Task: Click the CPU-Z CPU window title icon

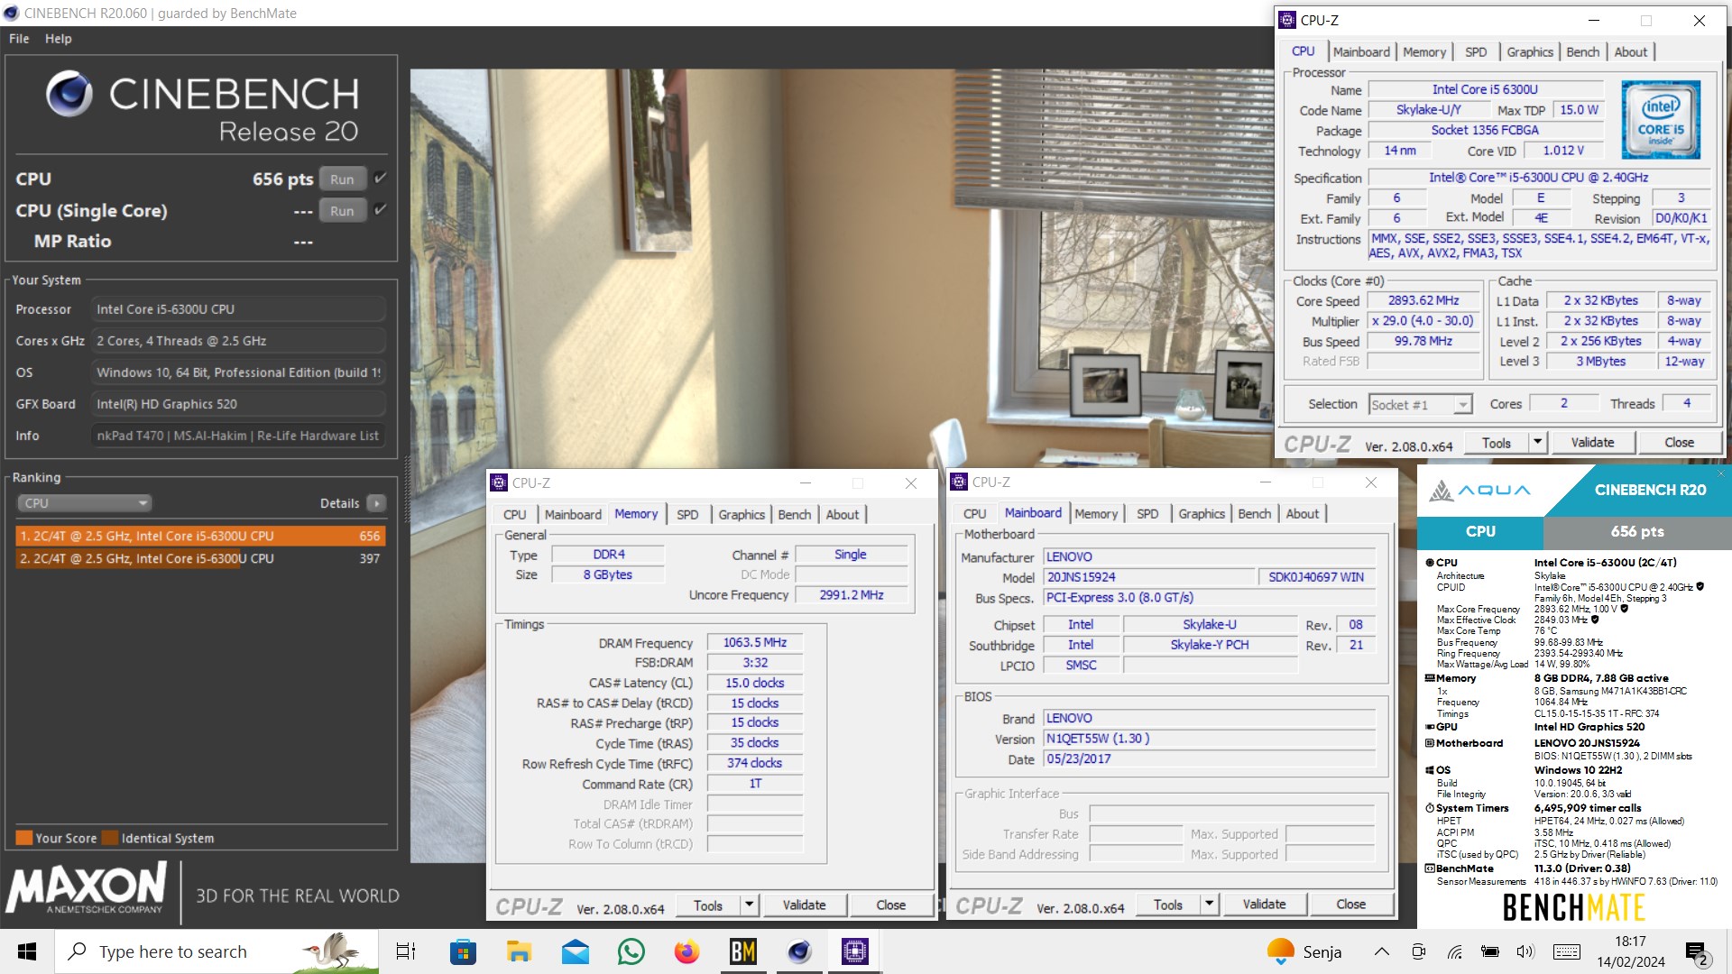Action: pos(1287,20)
